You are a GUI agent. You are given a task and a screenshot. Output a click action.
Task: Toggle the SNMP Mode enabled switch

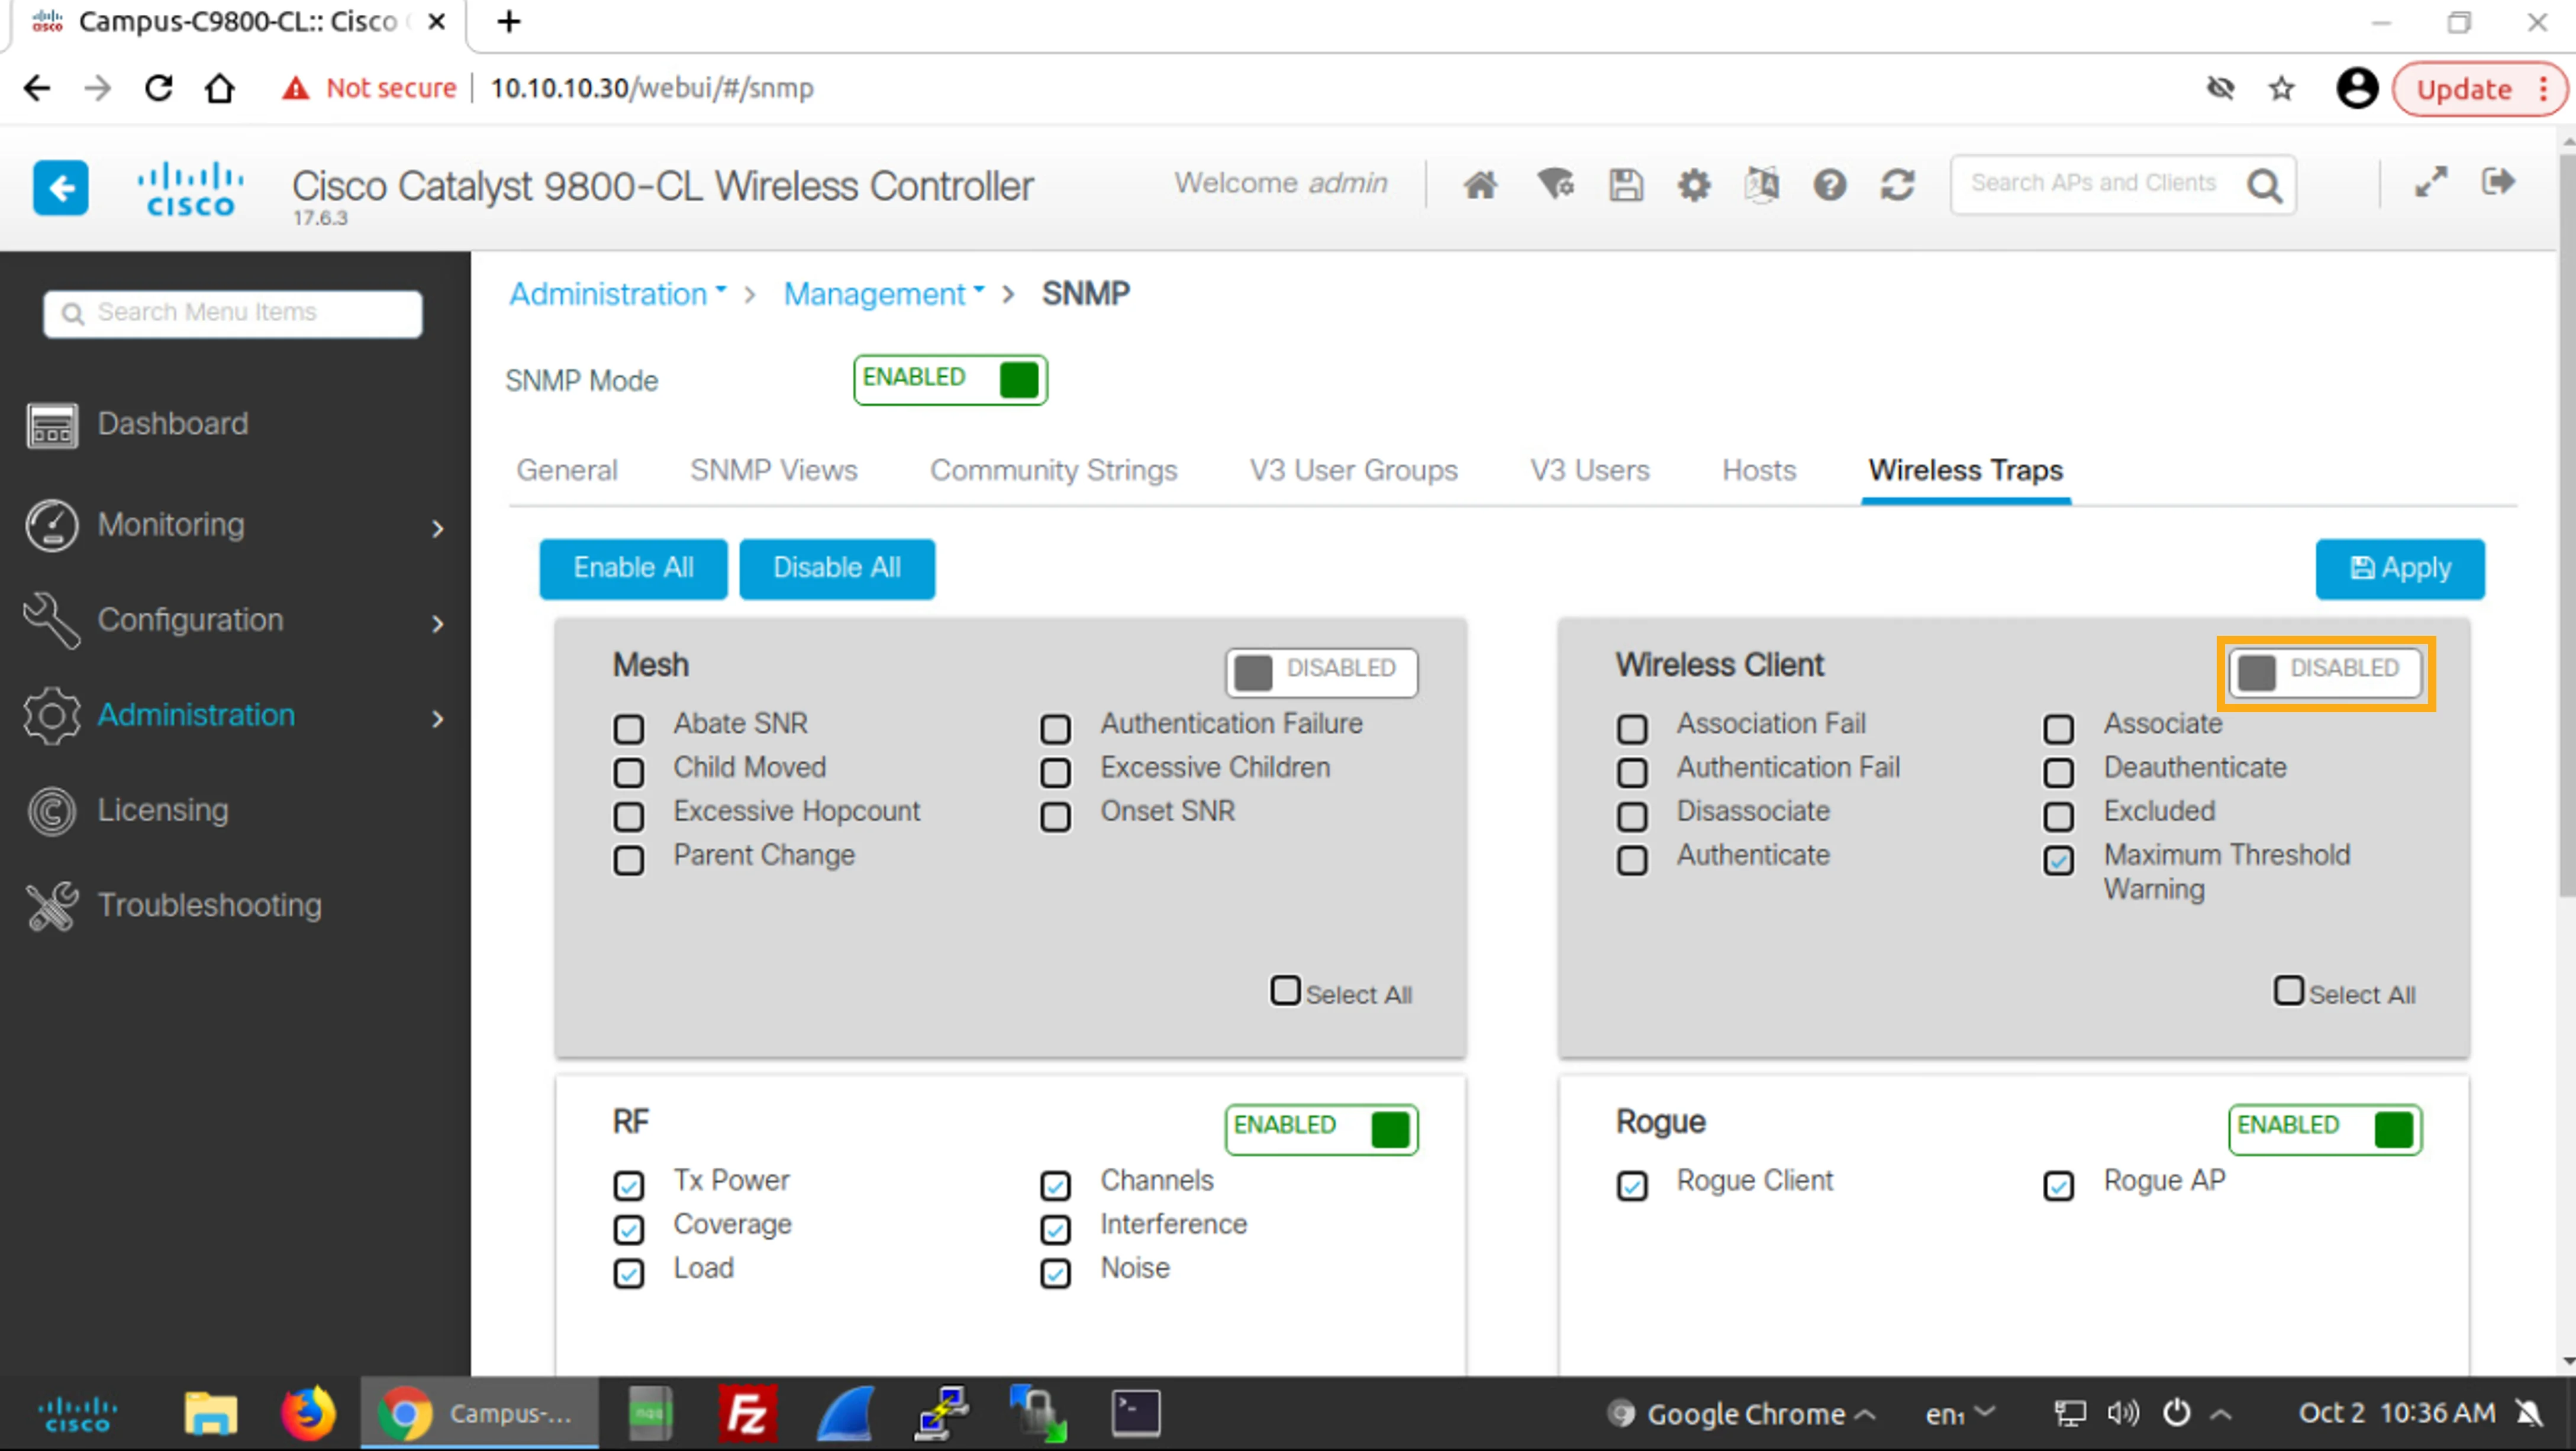coord(949,380)
